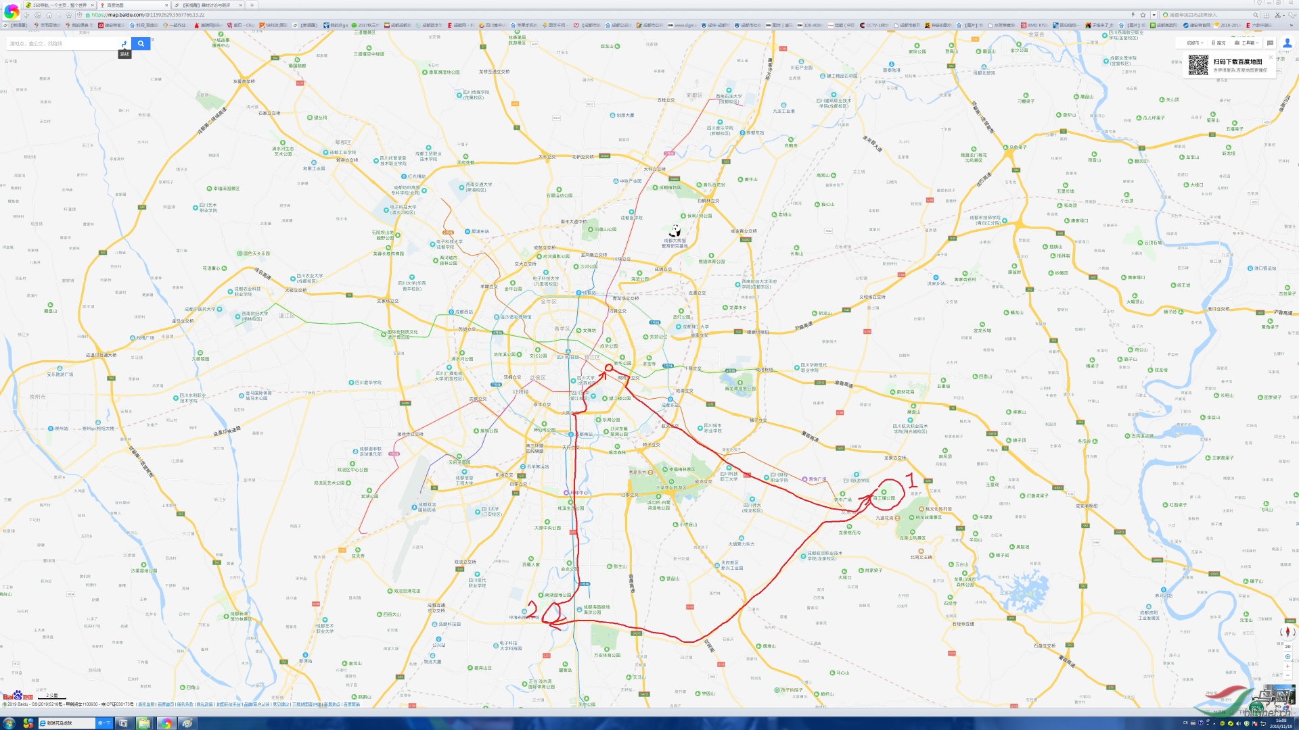This screenshot has height=730, width=1299.
Task: Open a new browser tab
Action: (252, 5)
